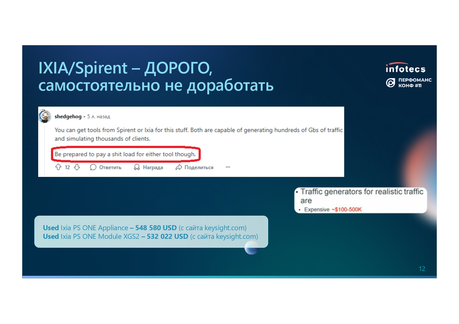Click the slide page number 12
This screenshot has width=459, height=324.
(x=422, y=269)
